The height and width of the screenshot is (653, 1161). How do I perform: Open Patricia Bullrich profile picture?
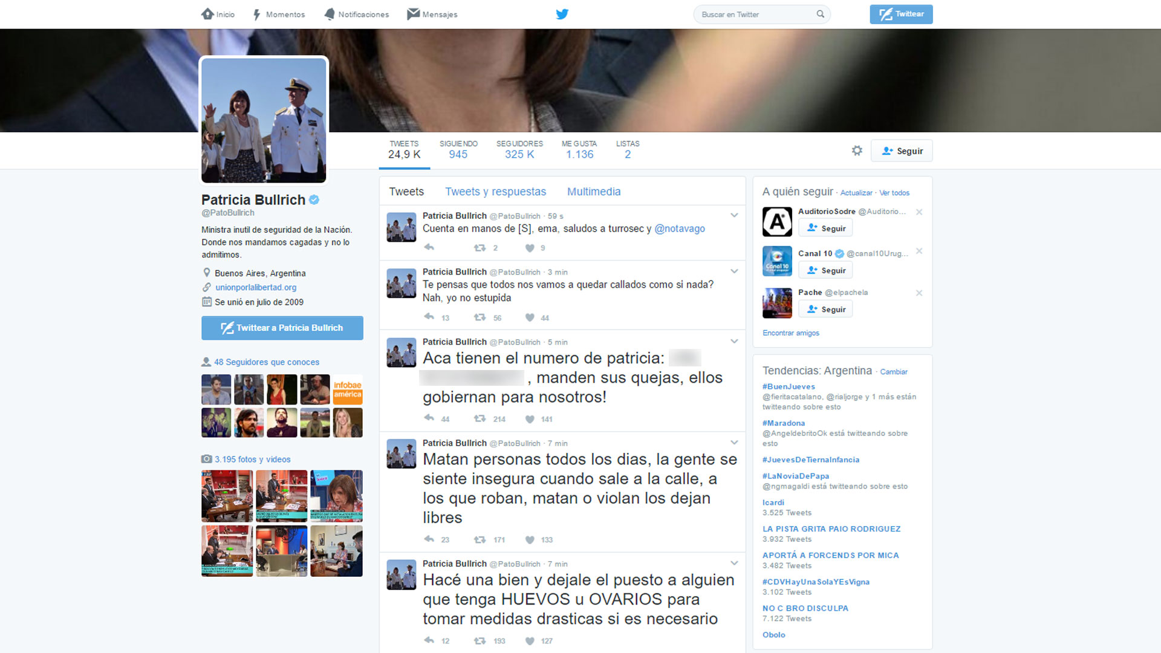(x=264, y=120)
